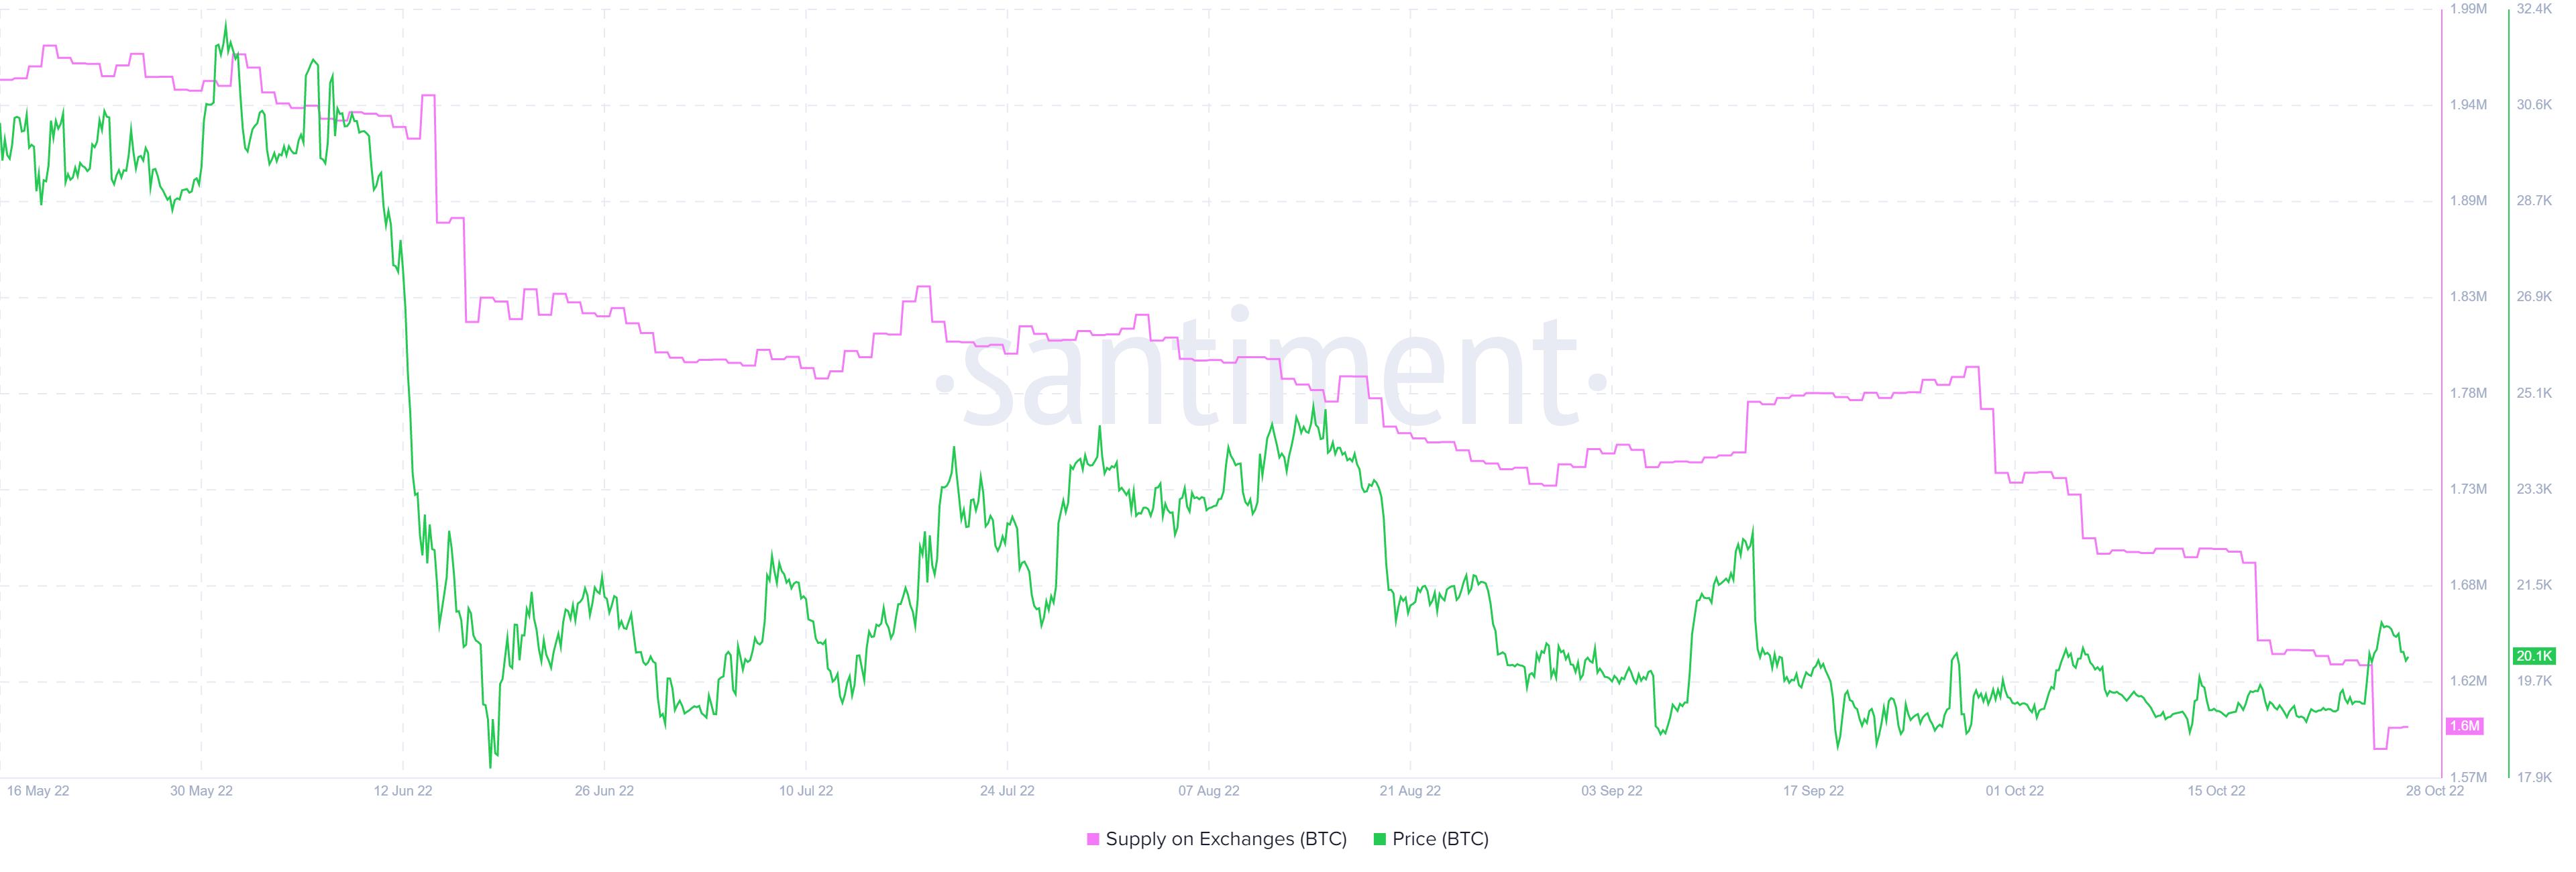Choose the 28 Oct 22 date marker
This screenshot has width=2576, height=872.
pyautogui.click(x=2435, y=791)
